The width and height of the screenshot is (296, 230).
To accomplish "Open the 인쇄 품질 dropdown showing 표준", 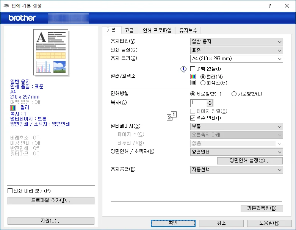I will click(x=236, y=50).
